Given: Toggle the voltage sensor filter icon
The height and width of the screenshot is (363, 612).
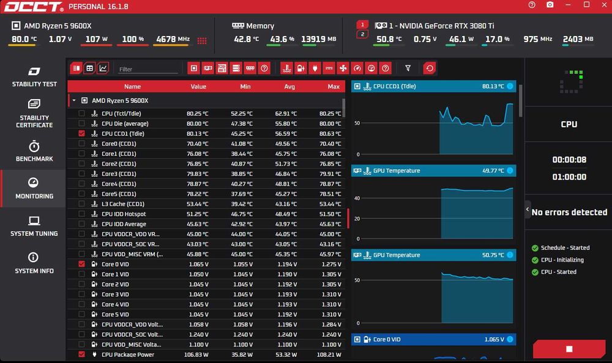Looking at the screenshot, I should point(301,68).
